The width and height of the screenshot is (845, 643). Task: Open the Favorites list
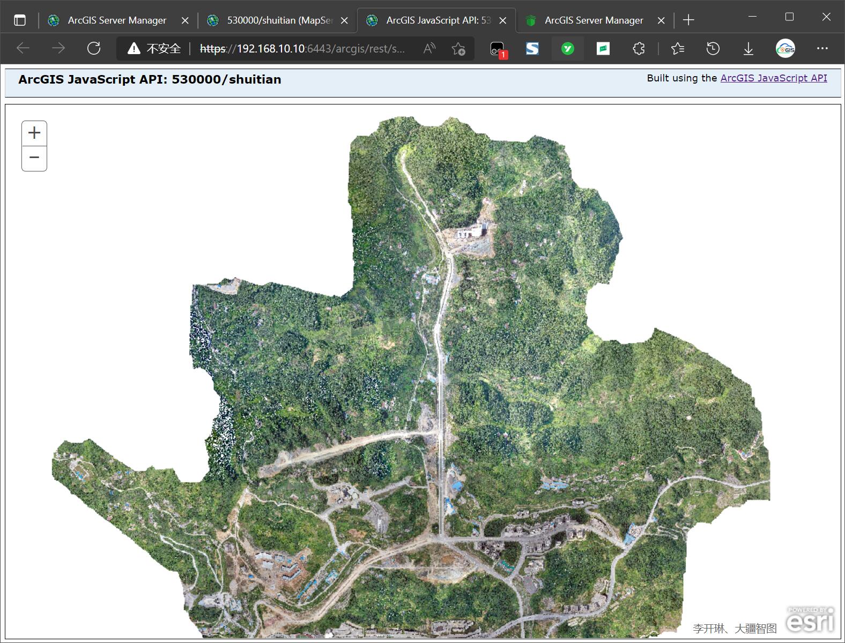coord(678,49)
